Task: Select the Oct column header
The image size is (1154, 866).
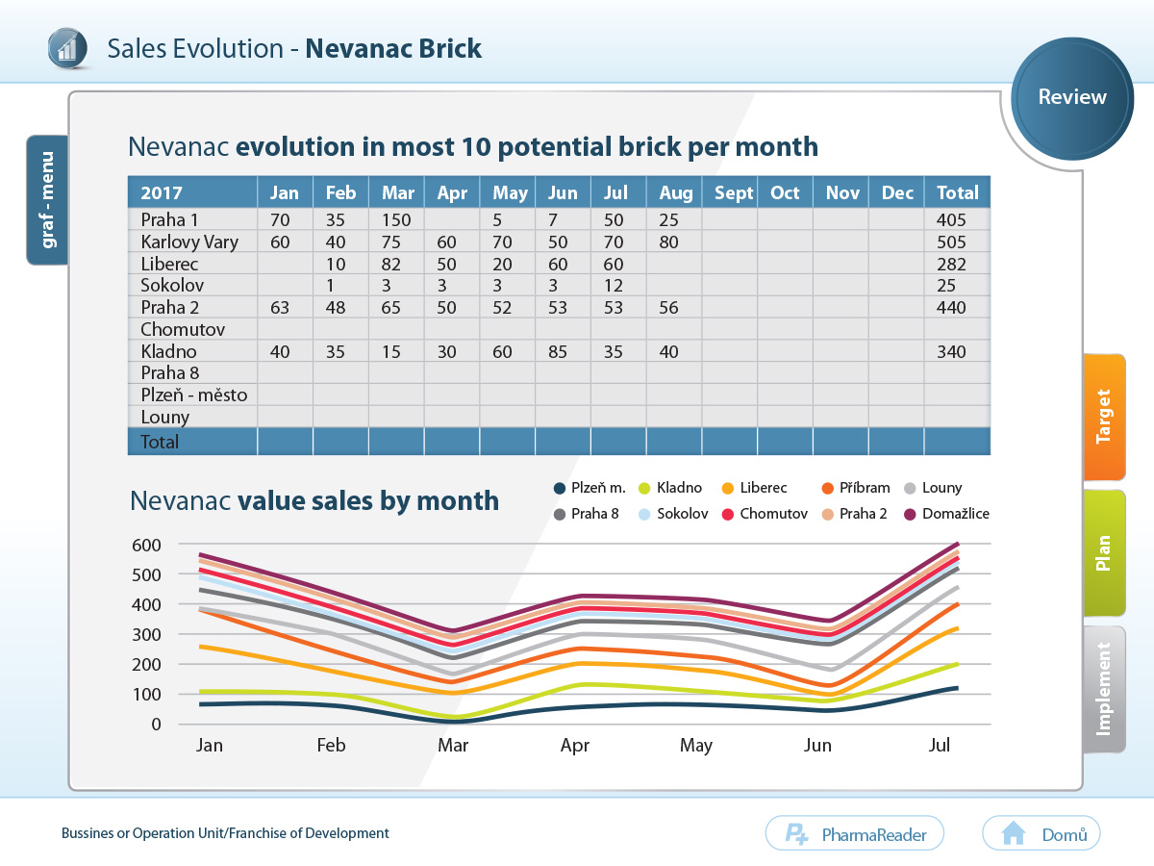Action: tap(787, 191)
